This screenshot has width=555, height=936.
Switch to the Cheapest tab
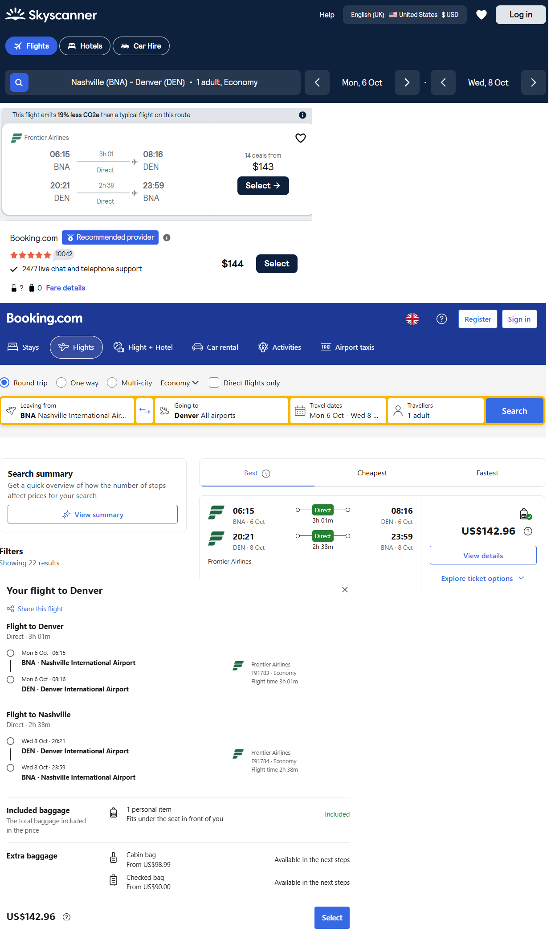click(x=372, y=473)
